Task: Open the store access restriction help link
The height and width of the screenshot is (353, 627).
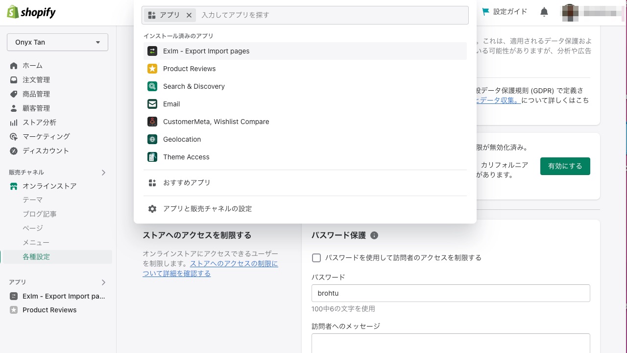Action: 210,269
